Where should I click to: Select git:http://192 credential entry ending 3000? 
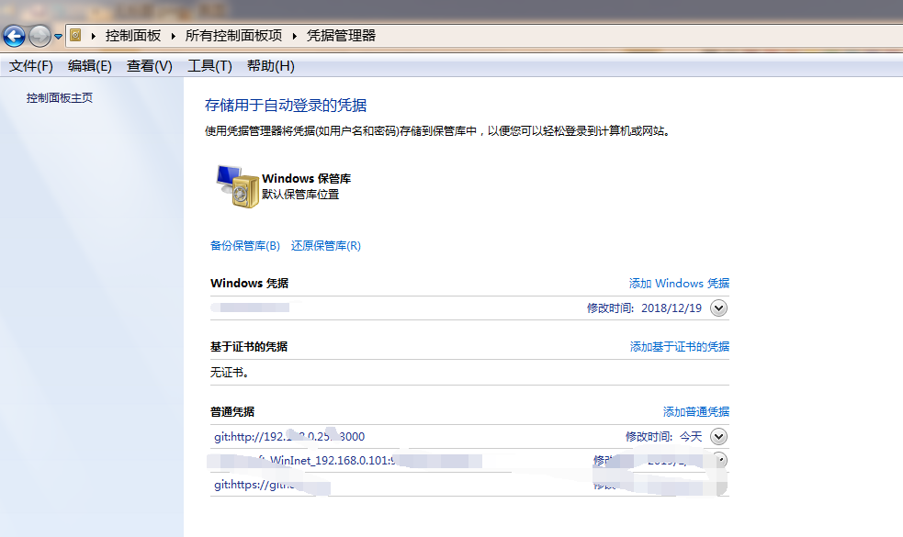coord(289,437)
